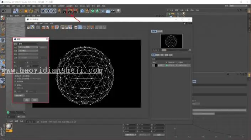Open Depth dropdown in Save dialog
This screenshot has width=251, height=140.
point(28,51)
